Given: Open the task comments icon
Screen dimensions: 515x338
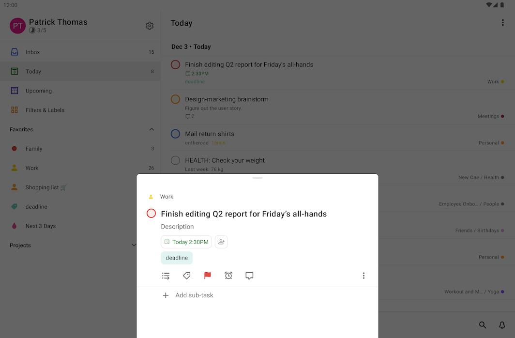Looking at the screenshot, I should (249, 276).
